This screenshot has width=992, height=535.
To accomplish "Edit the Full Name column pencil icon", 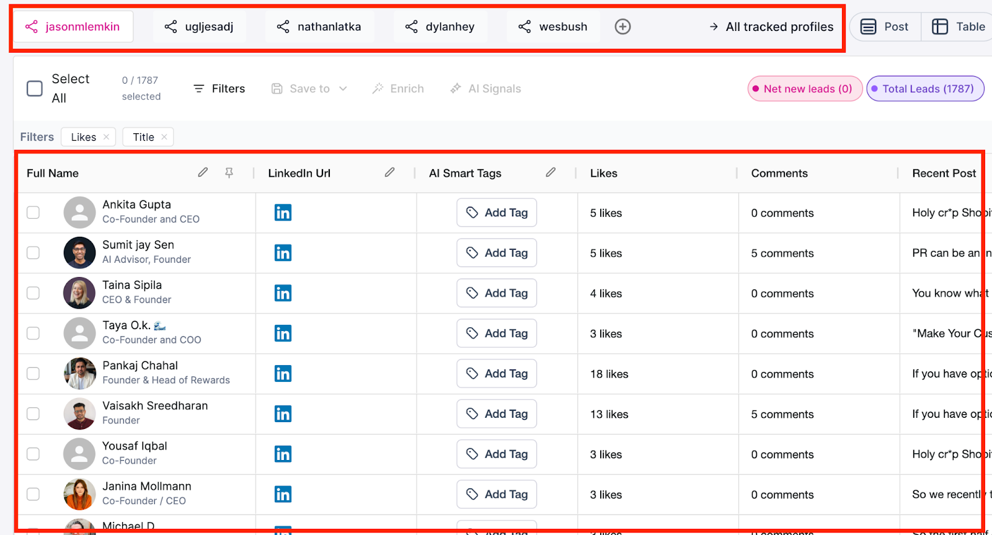I will [203, 172].
